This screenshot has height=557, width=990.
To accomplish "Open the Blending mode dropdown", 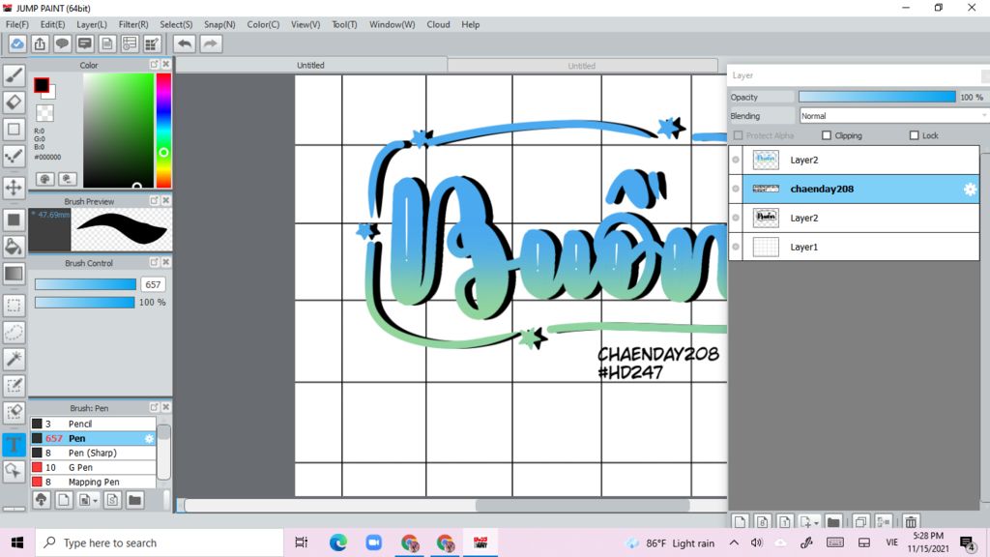I will pos(892,116).
